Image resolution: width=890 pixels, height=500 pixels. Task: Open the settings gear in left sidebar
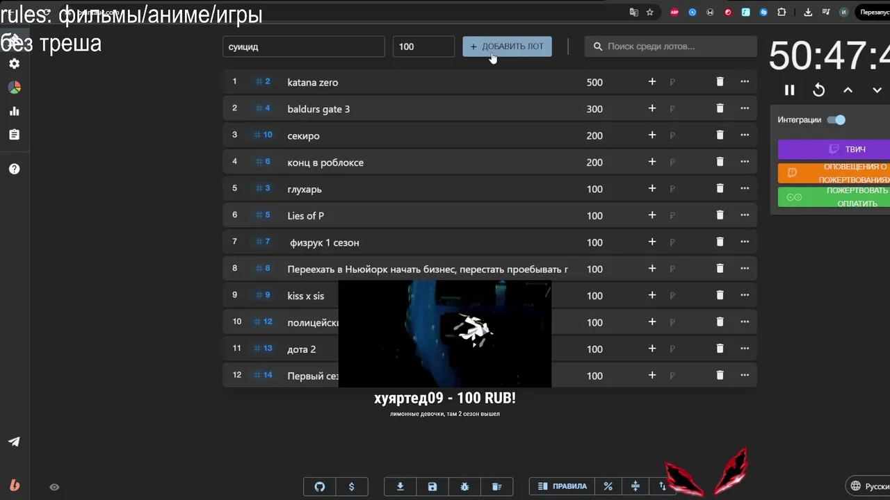point(14,63)
